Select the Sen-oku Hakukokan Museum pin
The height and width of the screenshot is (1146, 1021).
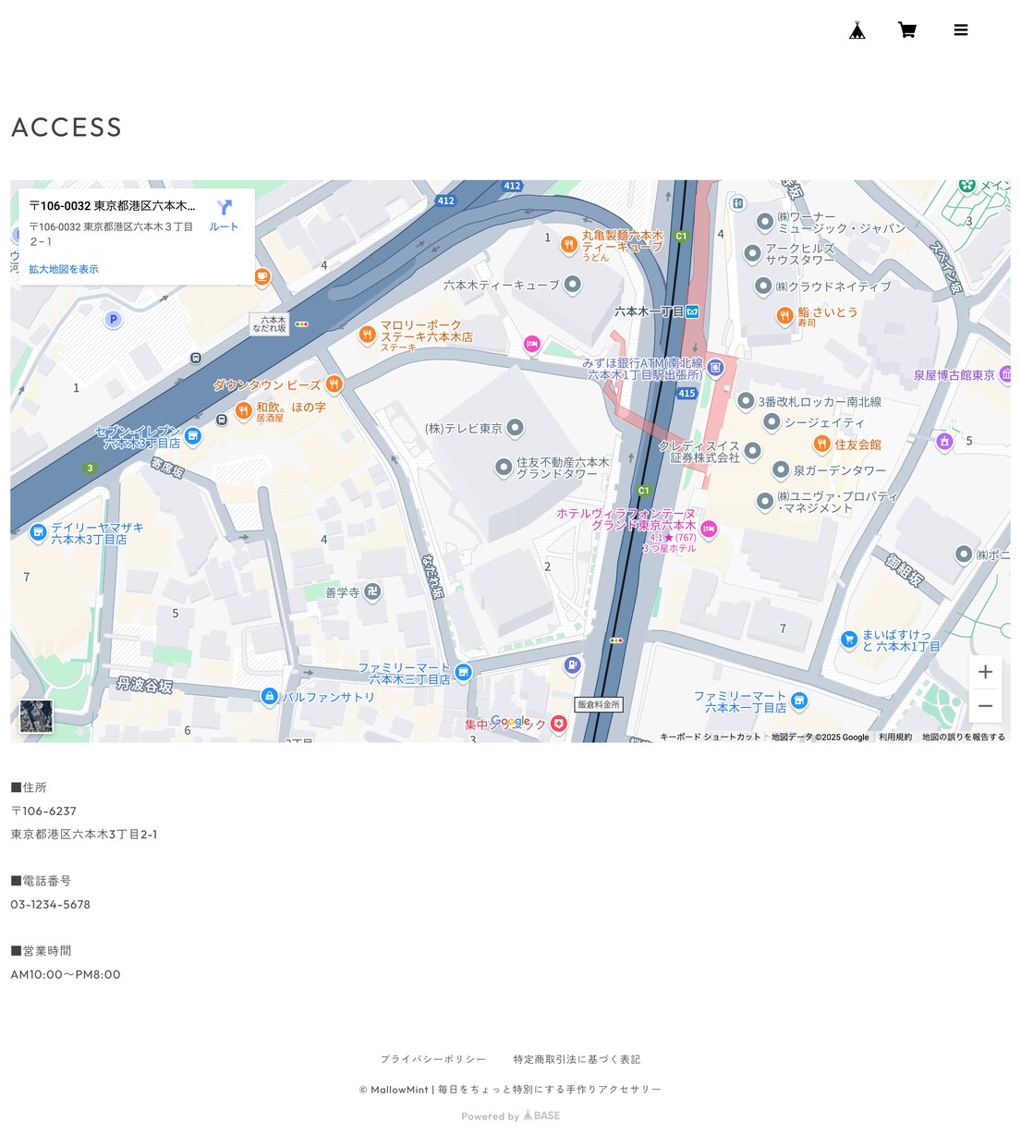pyautogui.click(x=1005, y=374)
